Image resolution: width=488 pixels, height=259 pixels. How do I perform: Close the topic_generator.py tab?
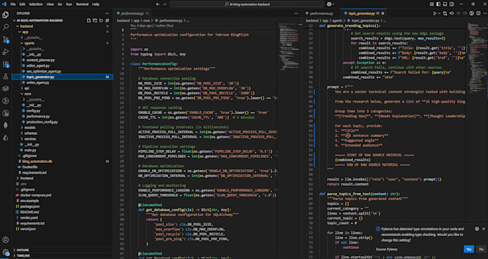[383, 14]
